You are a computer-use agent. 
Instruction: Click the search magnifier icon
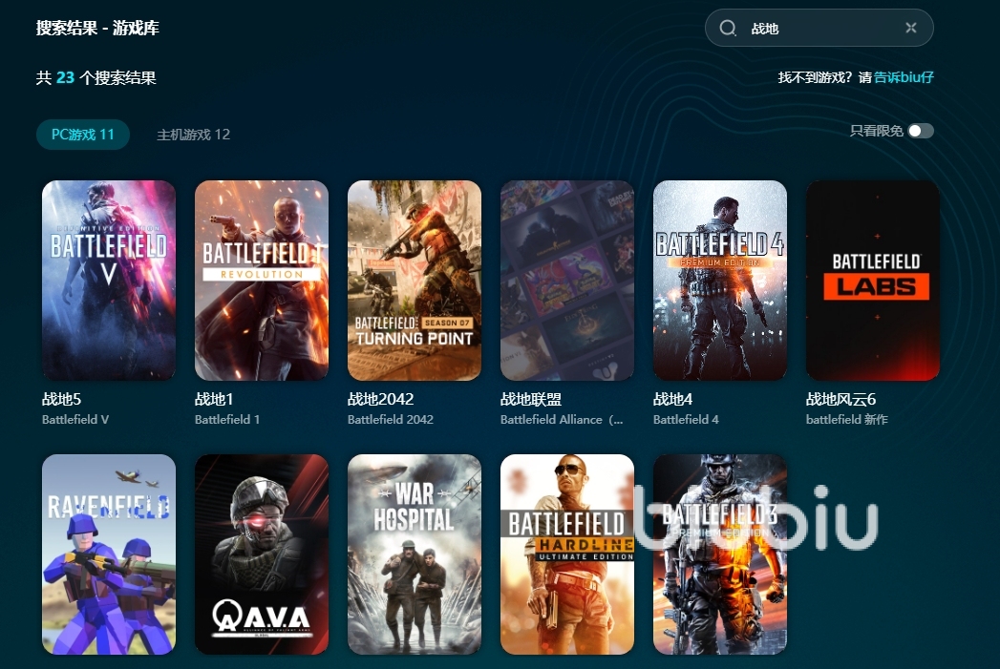[x=728, y=28]
